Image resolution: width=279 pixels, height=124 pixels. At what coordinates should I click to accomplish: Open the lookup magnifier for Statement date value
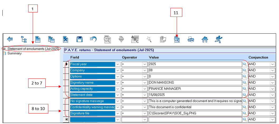click(245, 95)
